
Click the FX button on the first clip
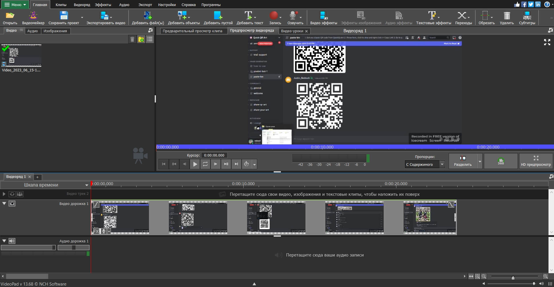pos(96,231)
